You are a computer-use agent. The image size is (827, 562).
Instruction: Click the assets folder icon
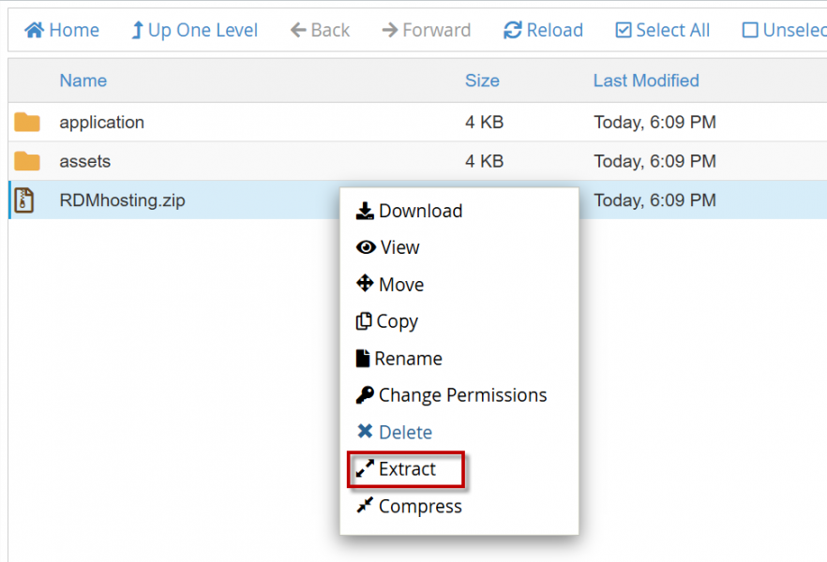(27, 162)
